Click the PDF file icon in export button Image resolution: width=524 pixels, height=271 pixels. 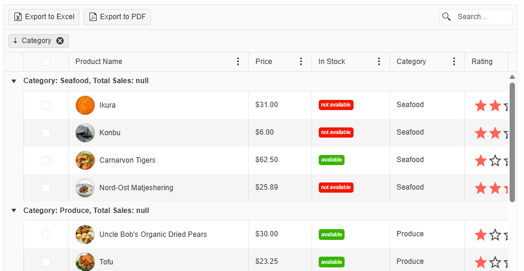pos(93,17)
